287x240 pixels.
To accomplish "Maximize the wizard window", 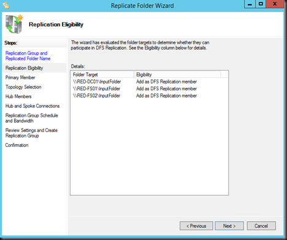I will [261, 4].
